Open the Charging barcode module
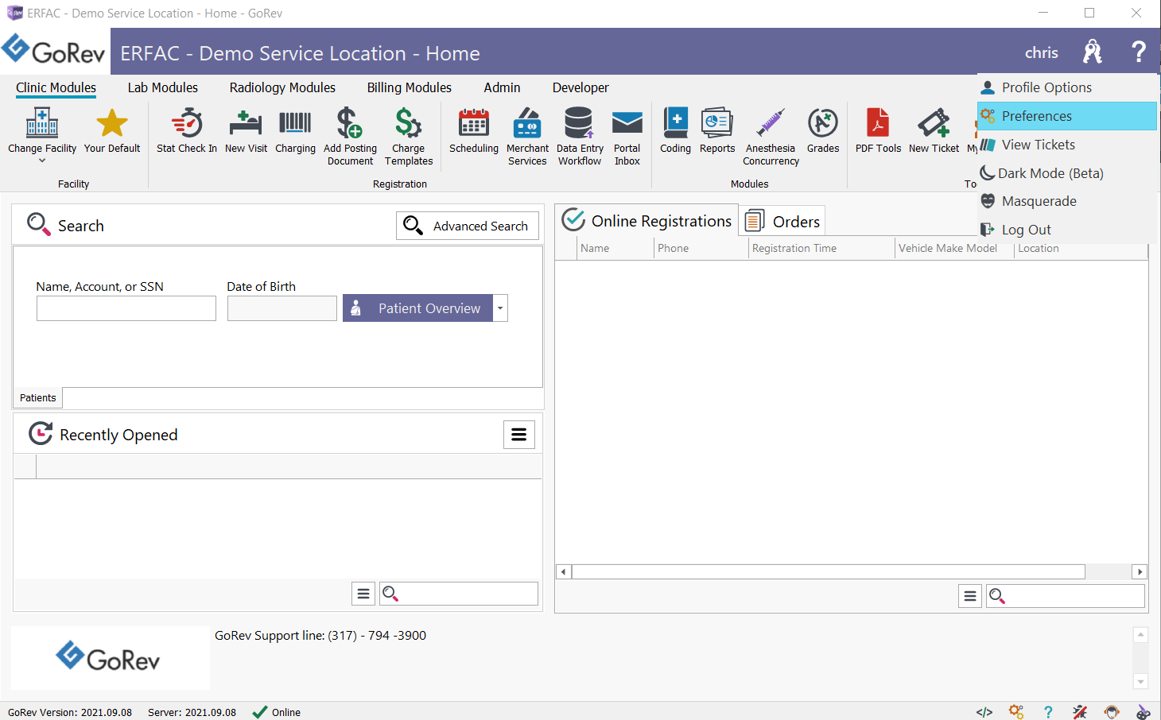This screenshot has width=1161, height=720. click(295, 131)
